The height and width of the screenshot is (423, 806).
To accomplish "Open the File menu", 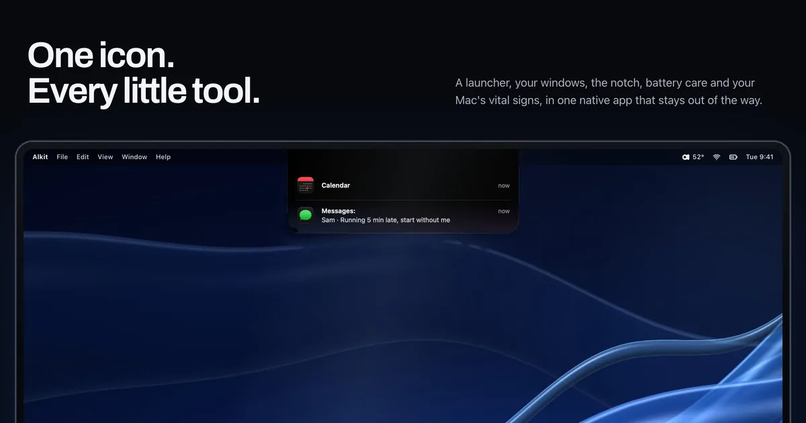I will click(62, 157).
